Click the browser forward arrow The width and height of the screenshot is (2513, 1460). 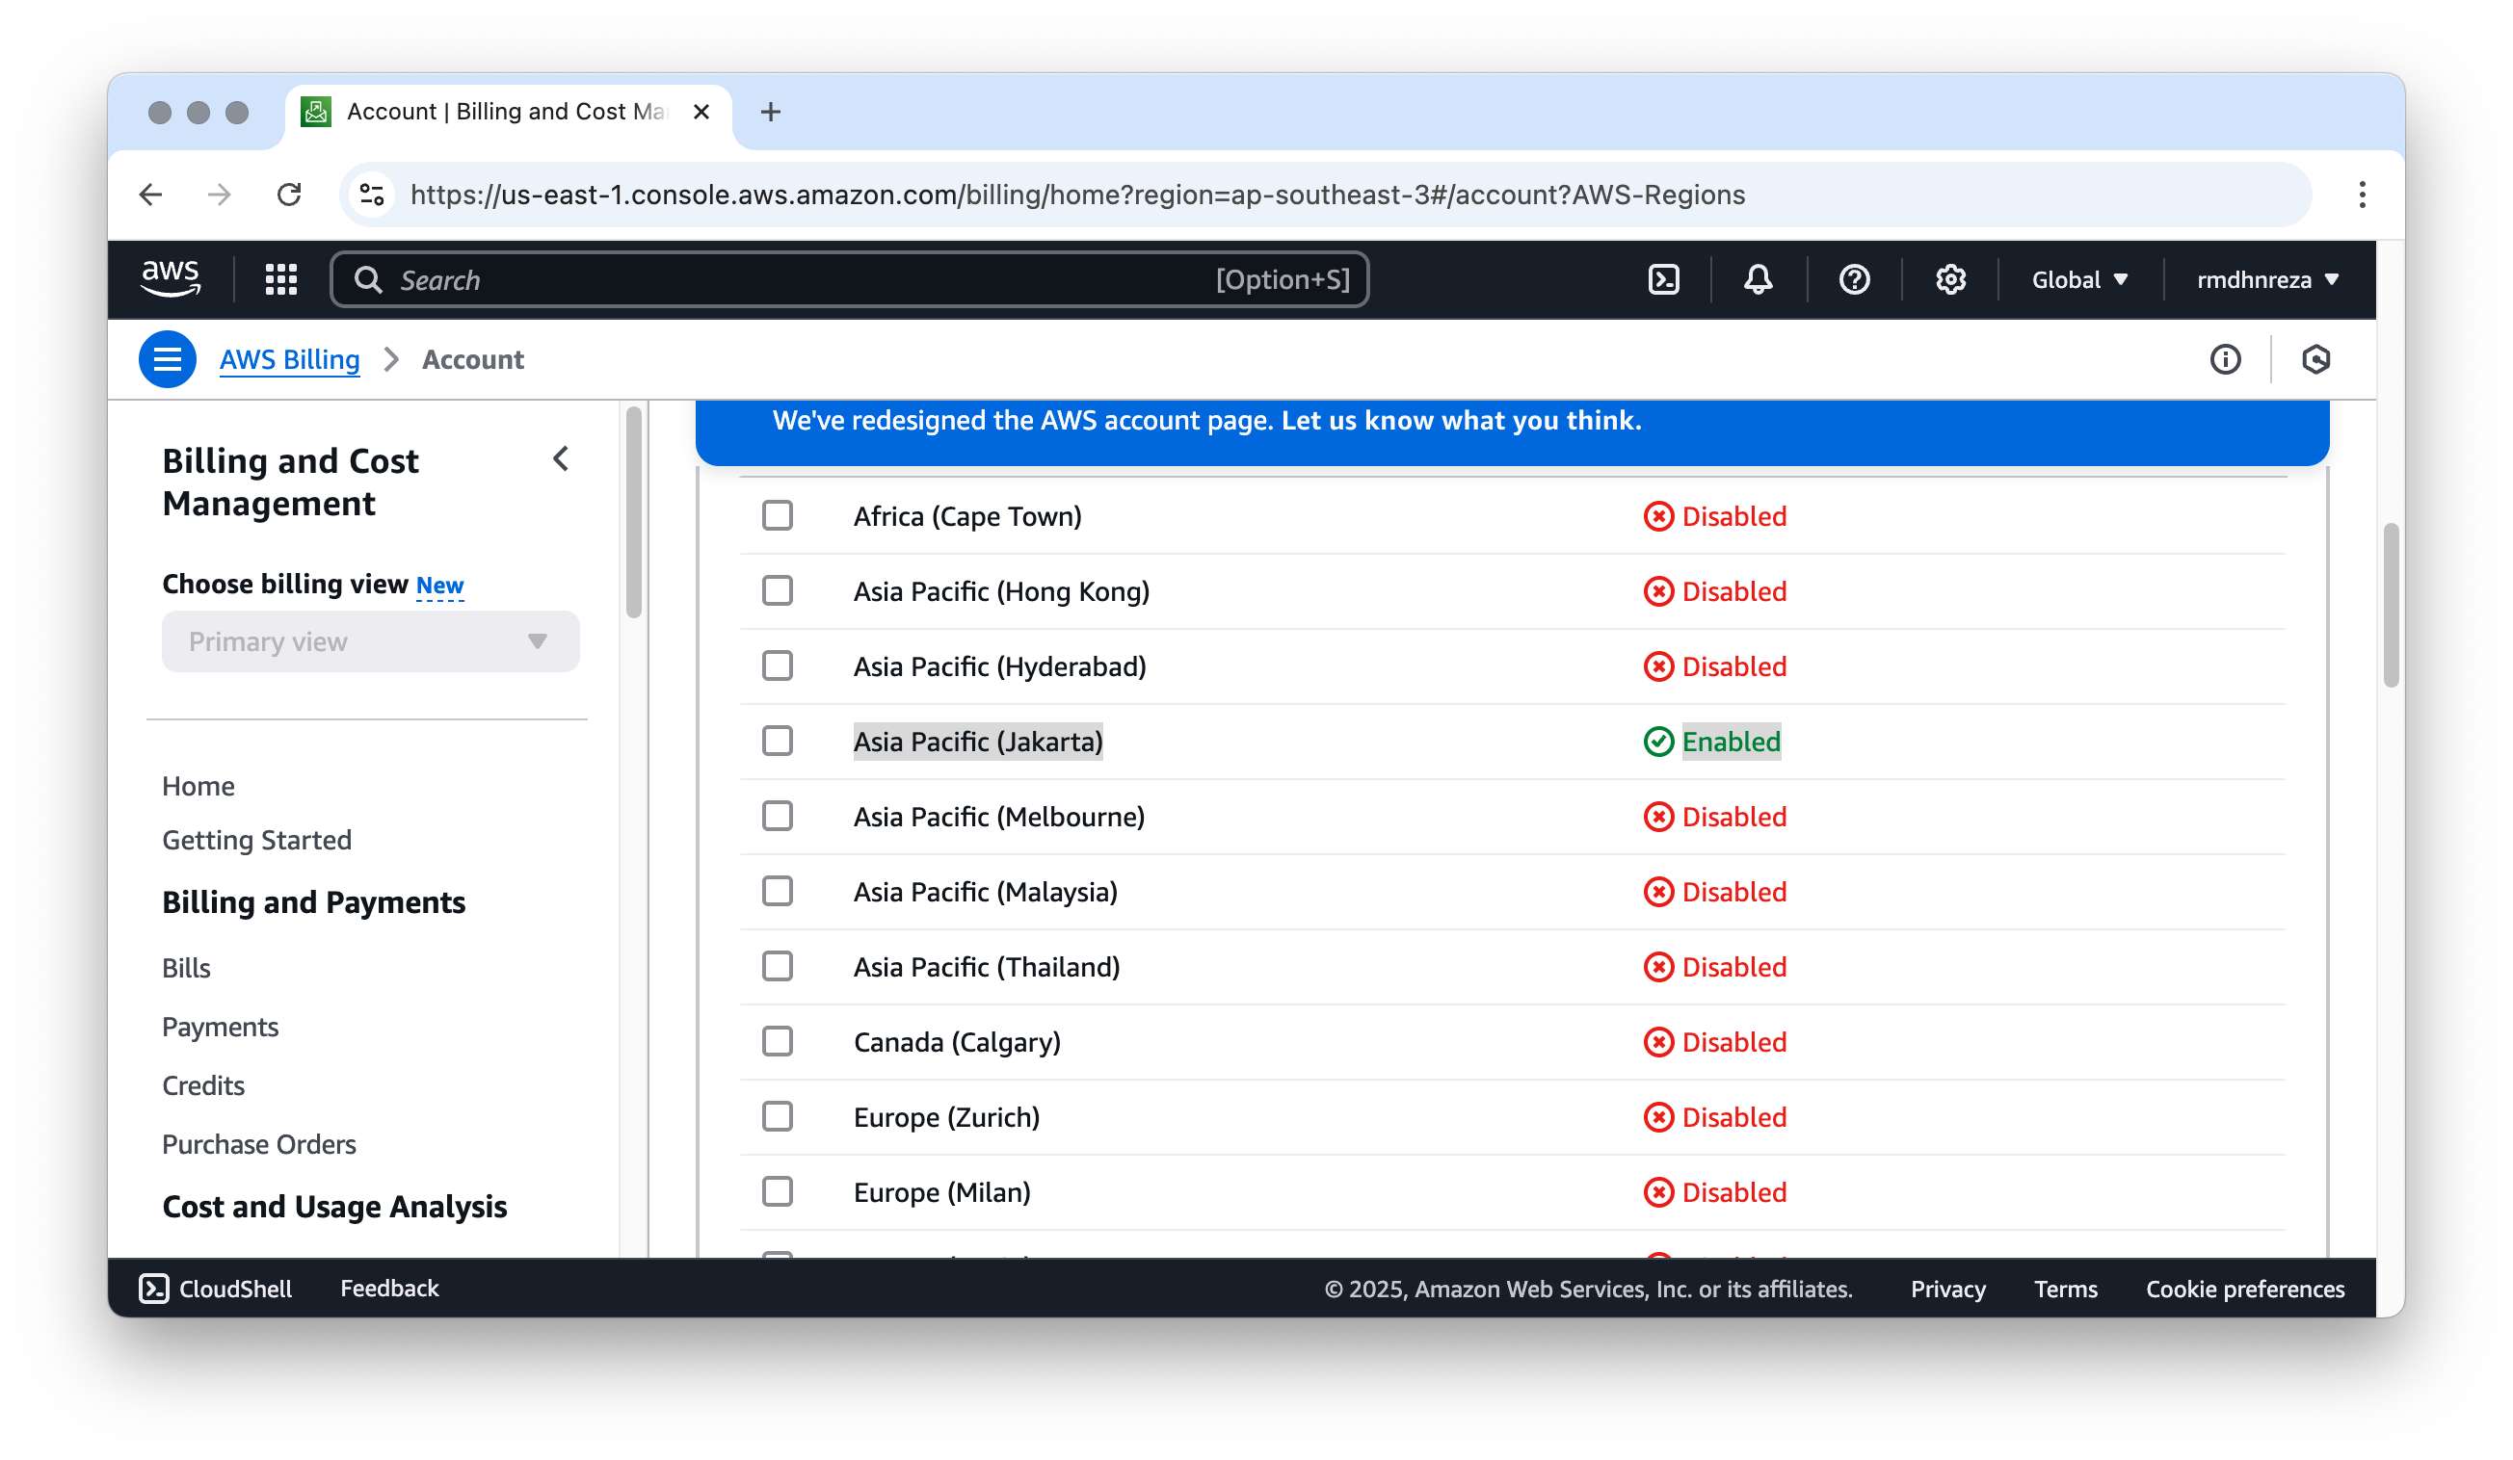220,195
